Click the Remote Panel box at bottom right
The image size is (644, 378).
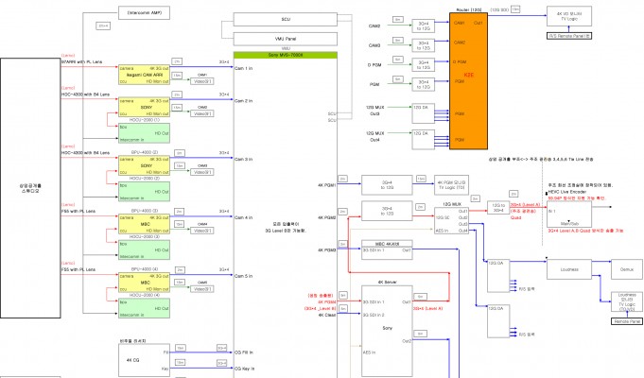pyautogui.click(x=627, y=321)
